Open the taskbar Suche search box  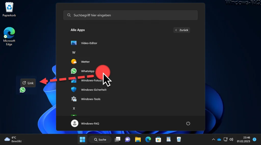tap(100, 139)
